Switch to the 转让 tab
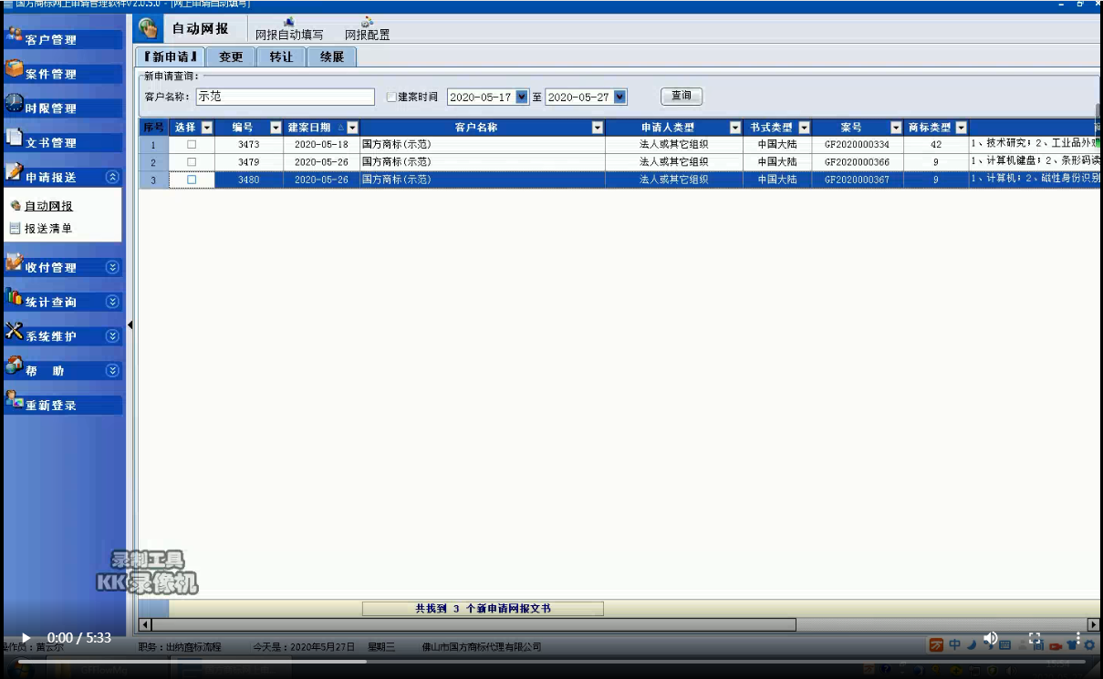 pos(281,57)
